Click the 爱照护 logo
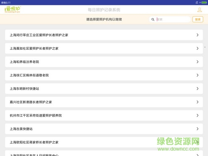This screenshot has width=208, height=156. coord(12,9)
